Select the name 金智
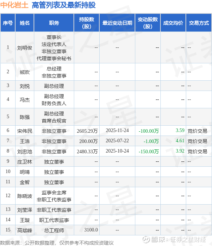Screen dimensions: 212x246 (x=25, y=182)
